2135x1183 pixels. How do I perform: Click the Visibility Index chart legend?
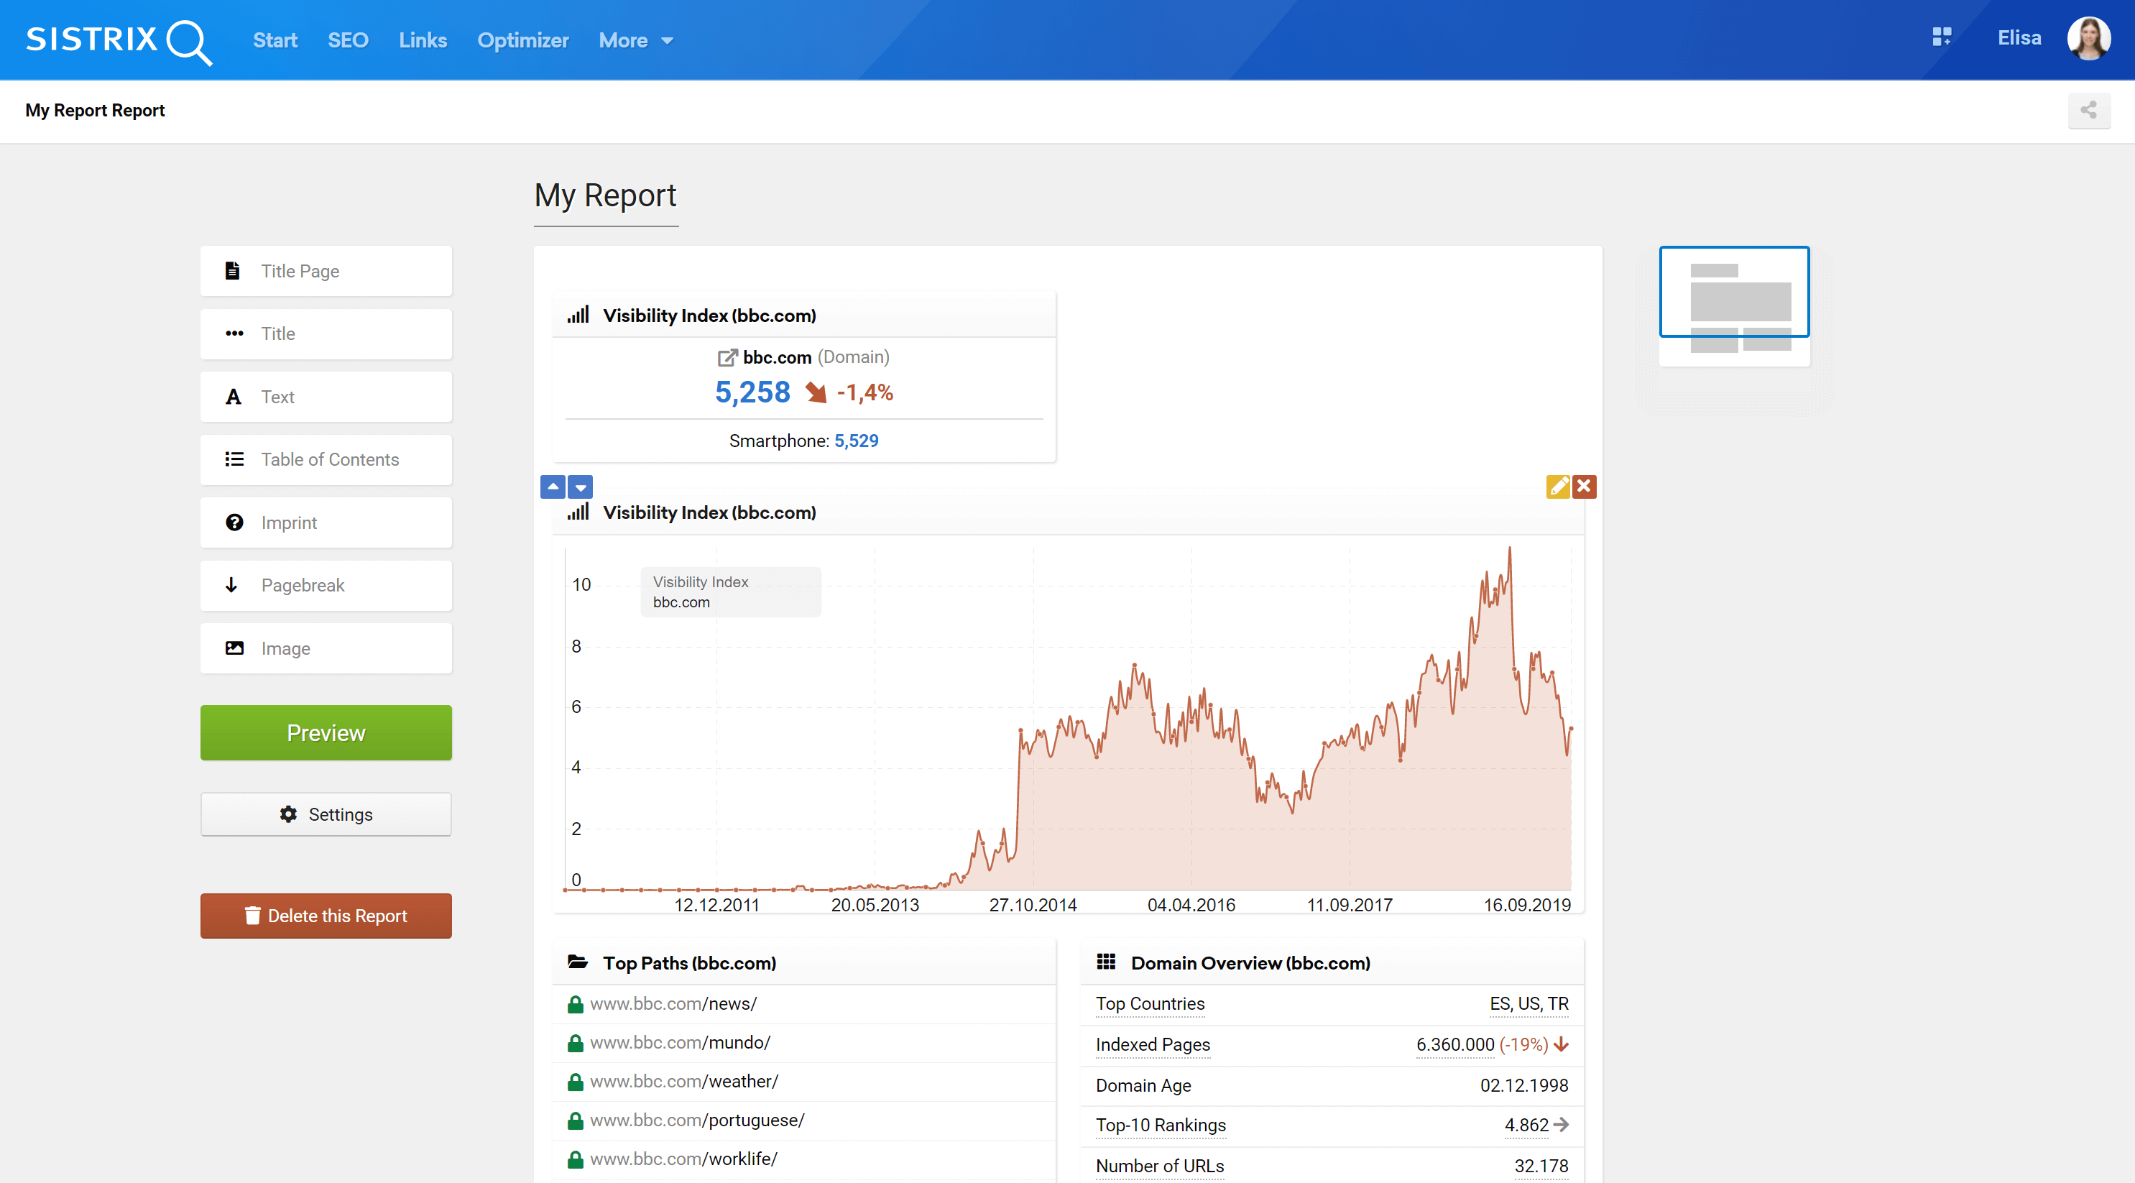[x=730, y=592]
